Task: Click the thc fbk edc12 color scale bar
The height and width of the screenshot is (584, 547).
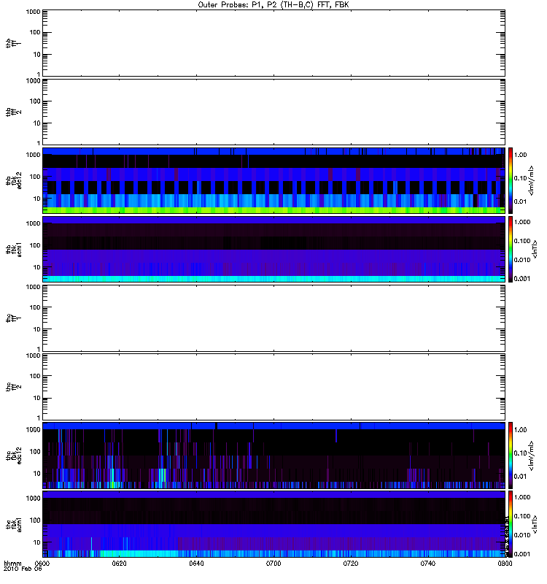Action: 511,456
